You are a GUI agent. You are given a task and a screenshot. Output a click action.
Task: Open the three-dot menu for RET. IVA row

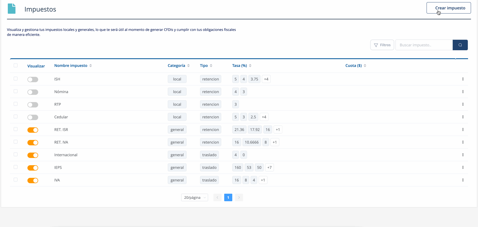(463, 142)
